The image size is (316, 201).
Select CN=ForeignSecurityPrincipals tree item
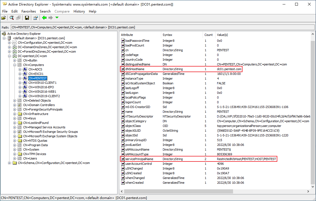pos(43,109)
